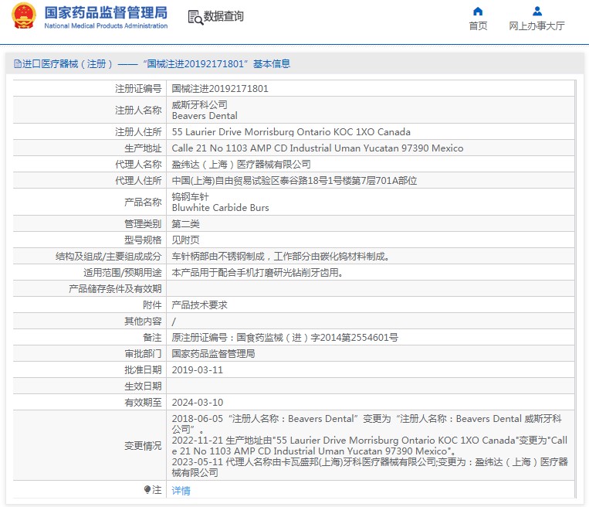Go to 首页 home icon

478,12
